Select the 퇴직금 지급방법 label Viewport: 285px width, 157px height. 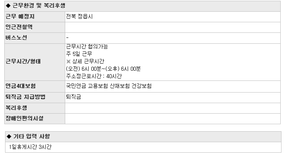tap(25, 97)
